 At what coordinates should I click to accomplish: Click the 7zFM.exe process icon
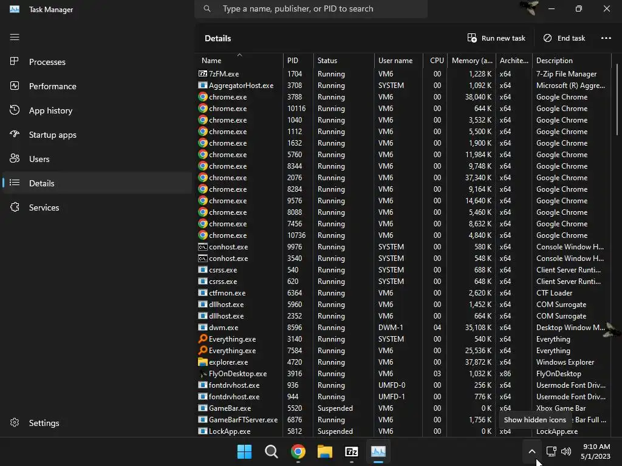click(x=203, y=73)
